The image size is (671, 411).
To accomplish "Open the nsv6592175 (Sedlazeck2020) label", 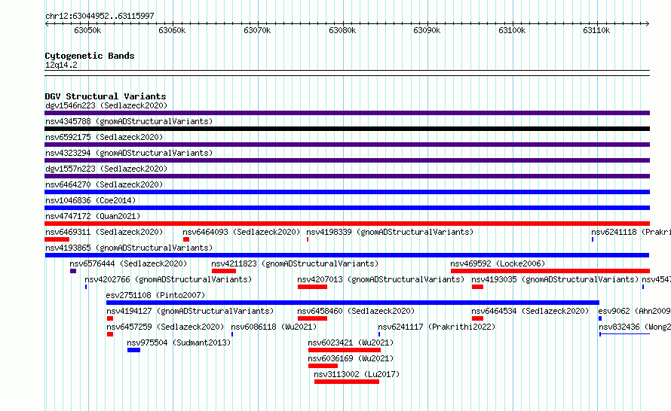I will tap(104, 137).
